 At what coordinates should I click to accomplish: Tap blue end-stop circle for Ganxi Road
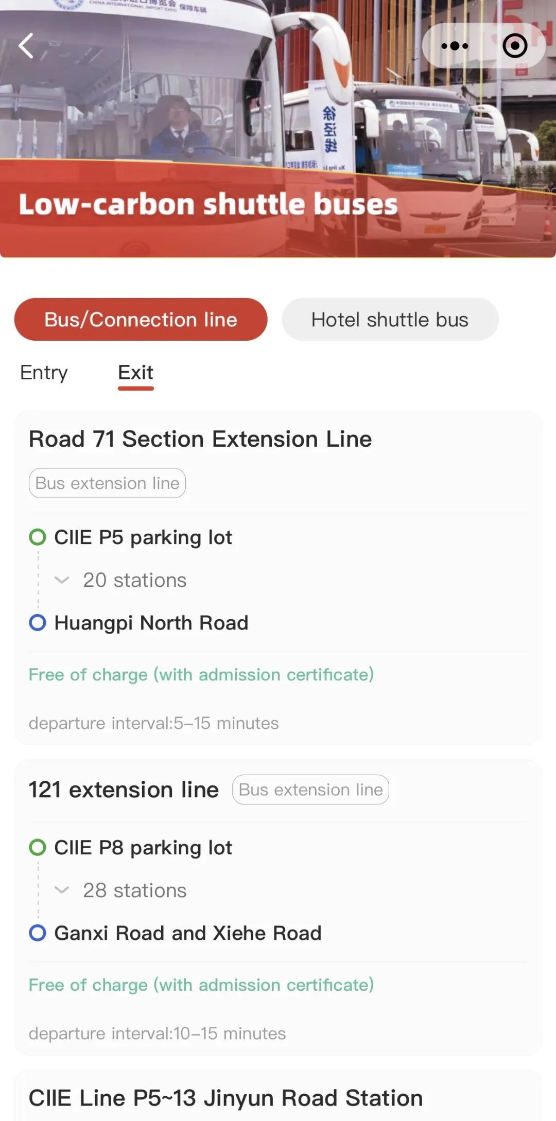(38, 933)
